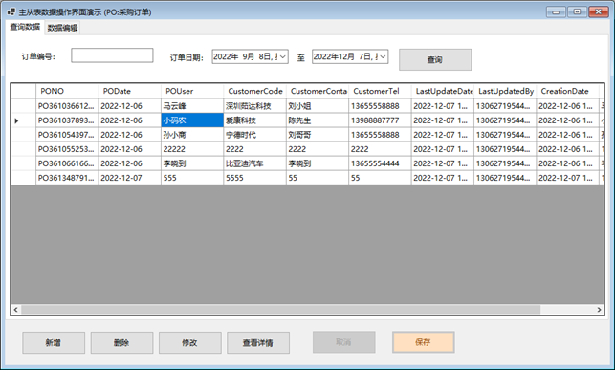Image resolution: width=615 pixels, height=370 pixels.
Task: Sort by the PODate column header
Action: 130,91
